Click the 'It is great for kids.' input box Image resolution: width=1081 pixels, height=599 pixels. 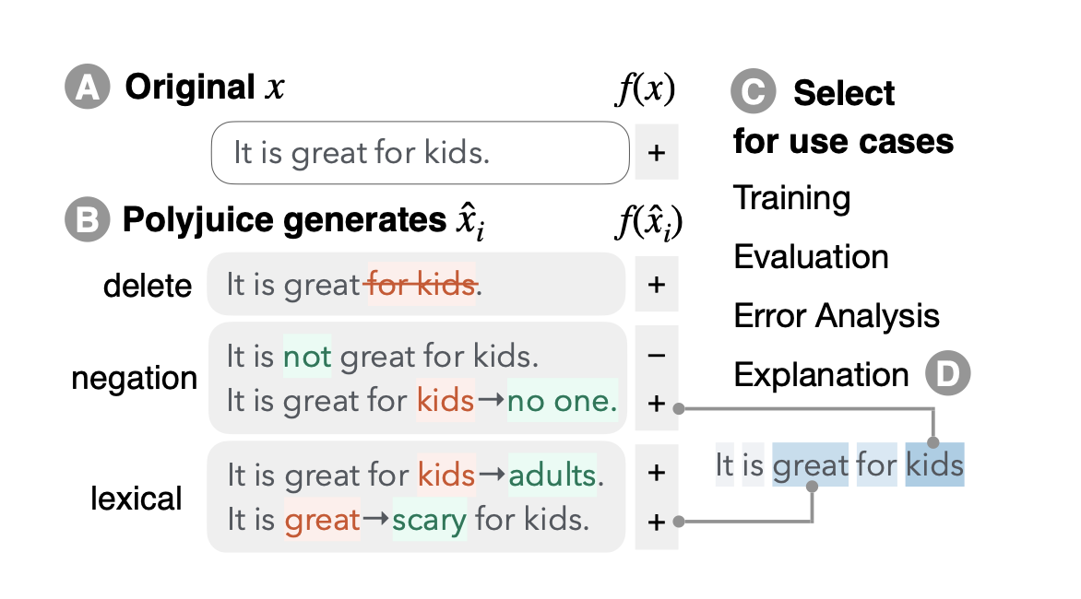[420, 152]
